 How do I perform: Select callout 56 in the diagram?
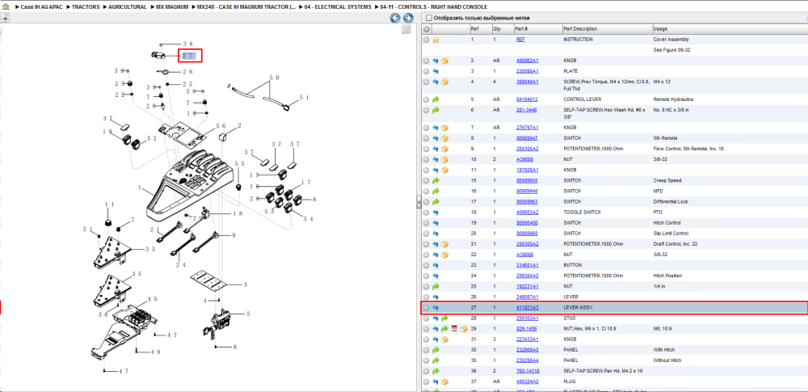pos(221,125)
